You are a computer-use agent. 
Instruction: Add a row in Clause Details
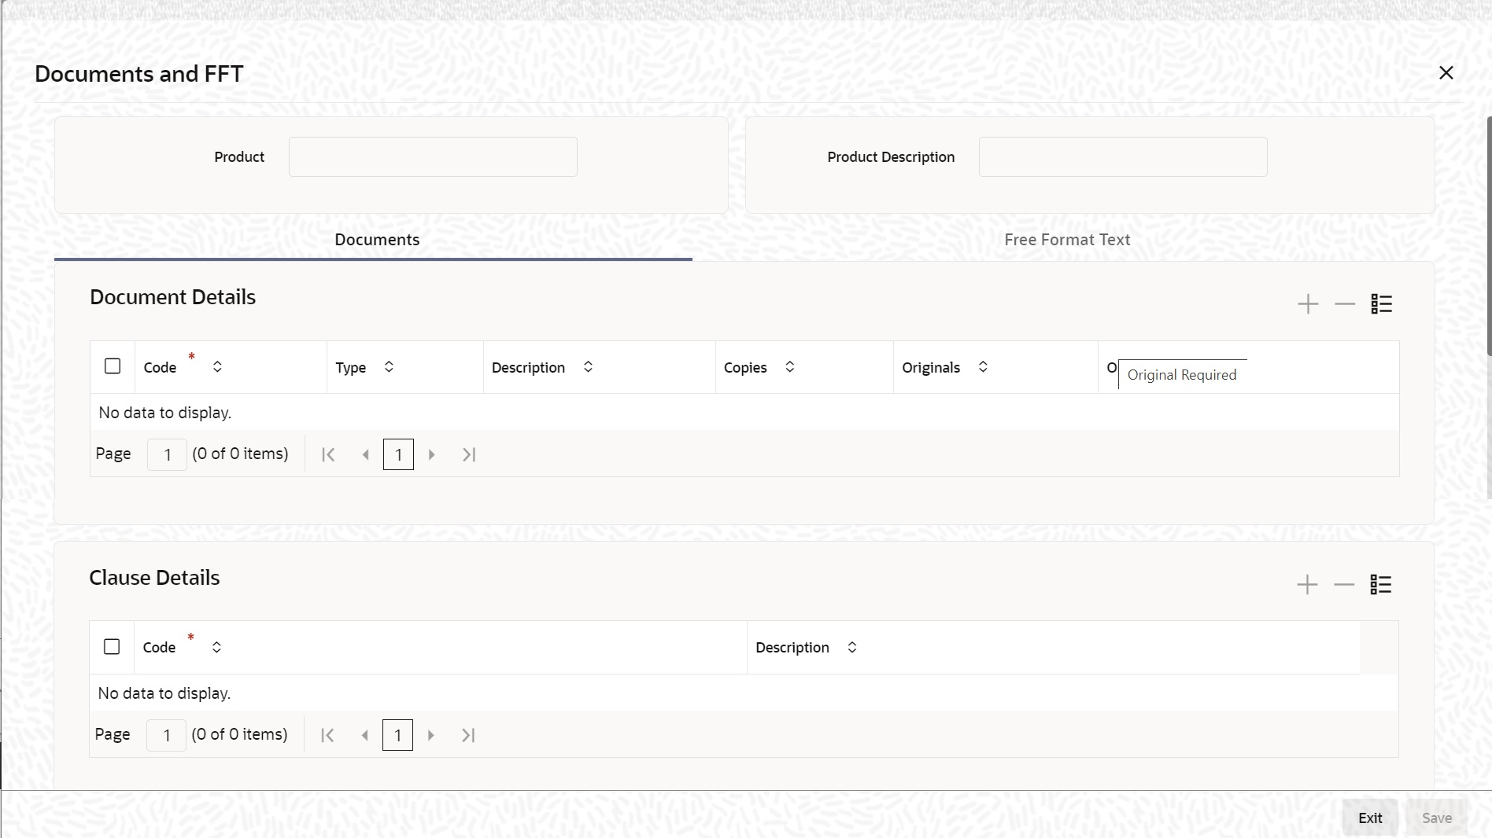1307,585
